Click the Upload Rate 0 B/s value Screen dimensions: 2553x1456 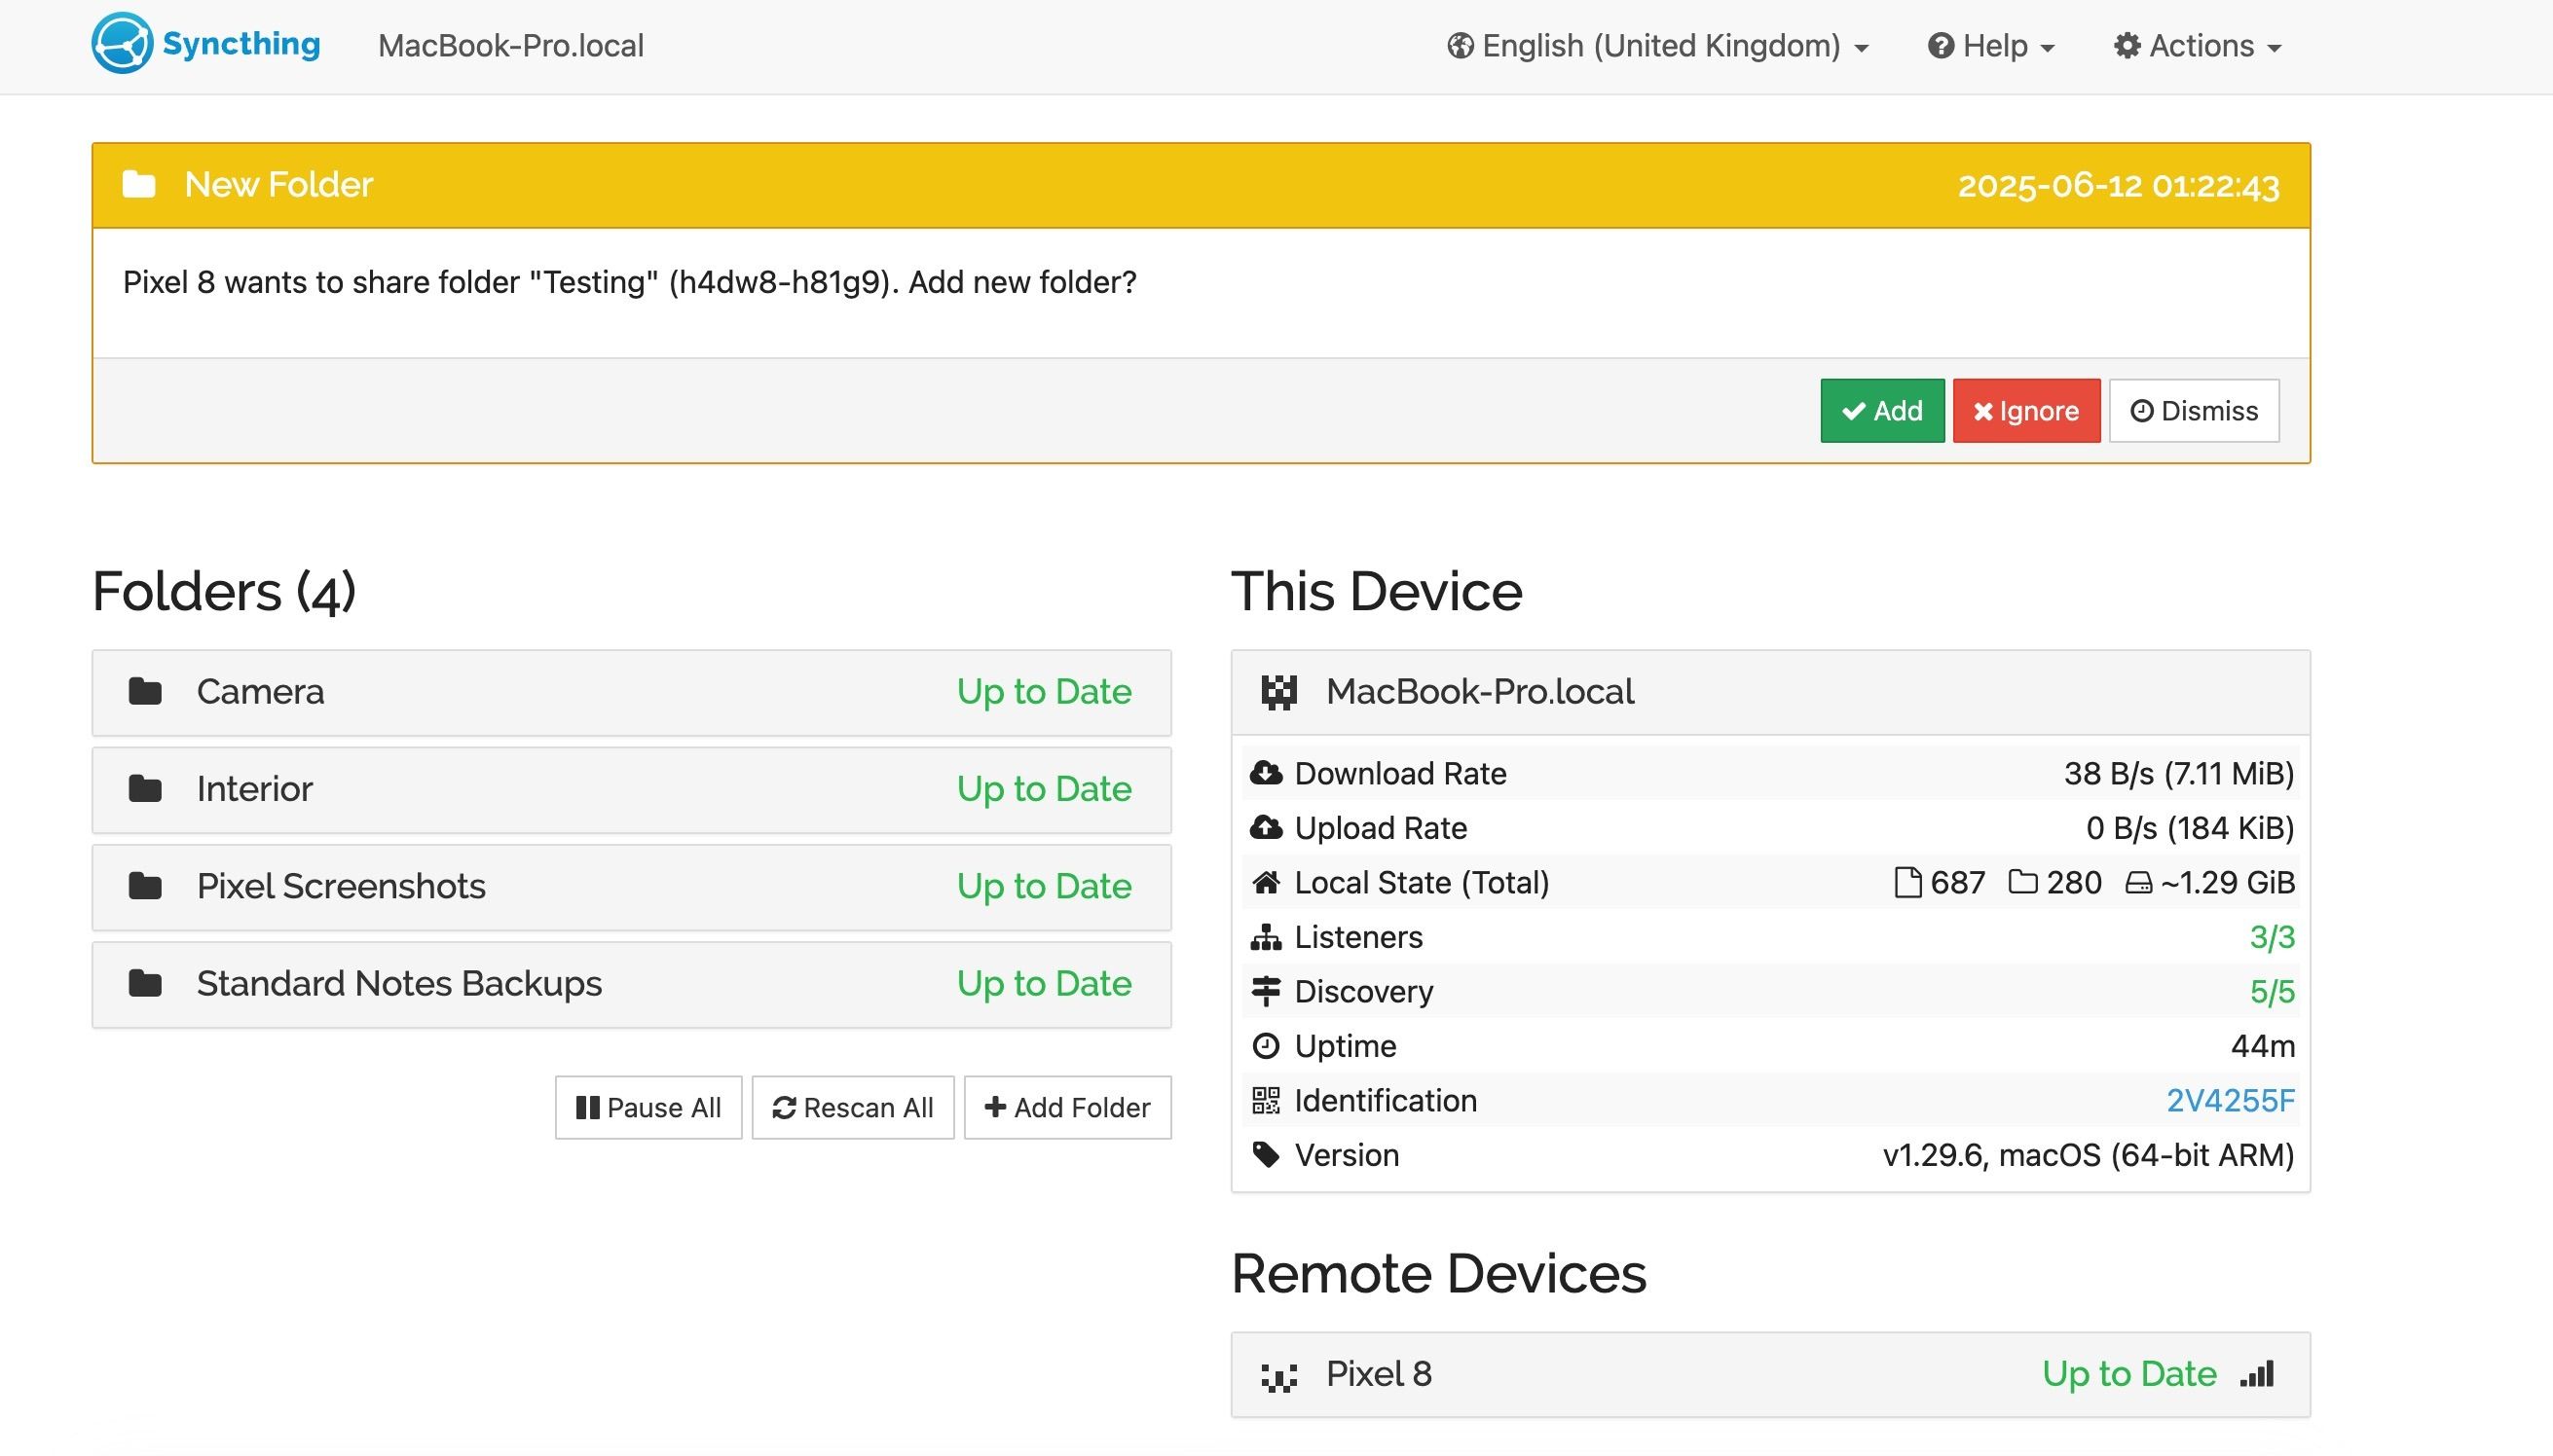(x=2190, y=828)
